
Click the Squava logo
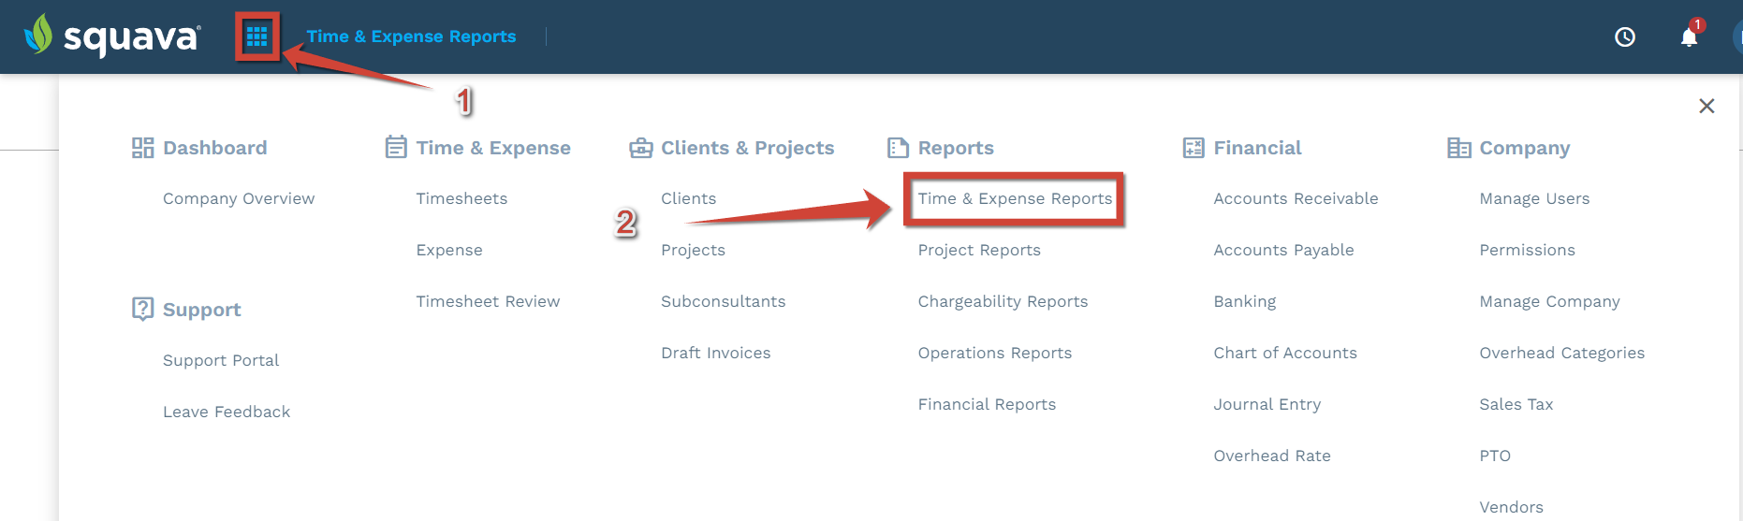coord(111,36)
